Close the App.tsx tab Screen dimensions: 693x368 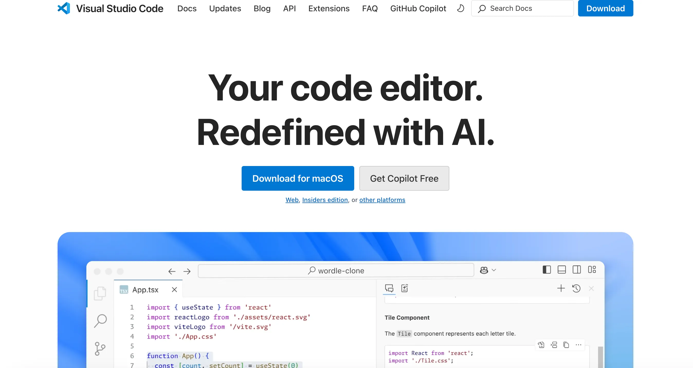point(174,289)
